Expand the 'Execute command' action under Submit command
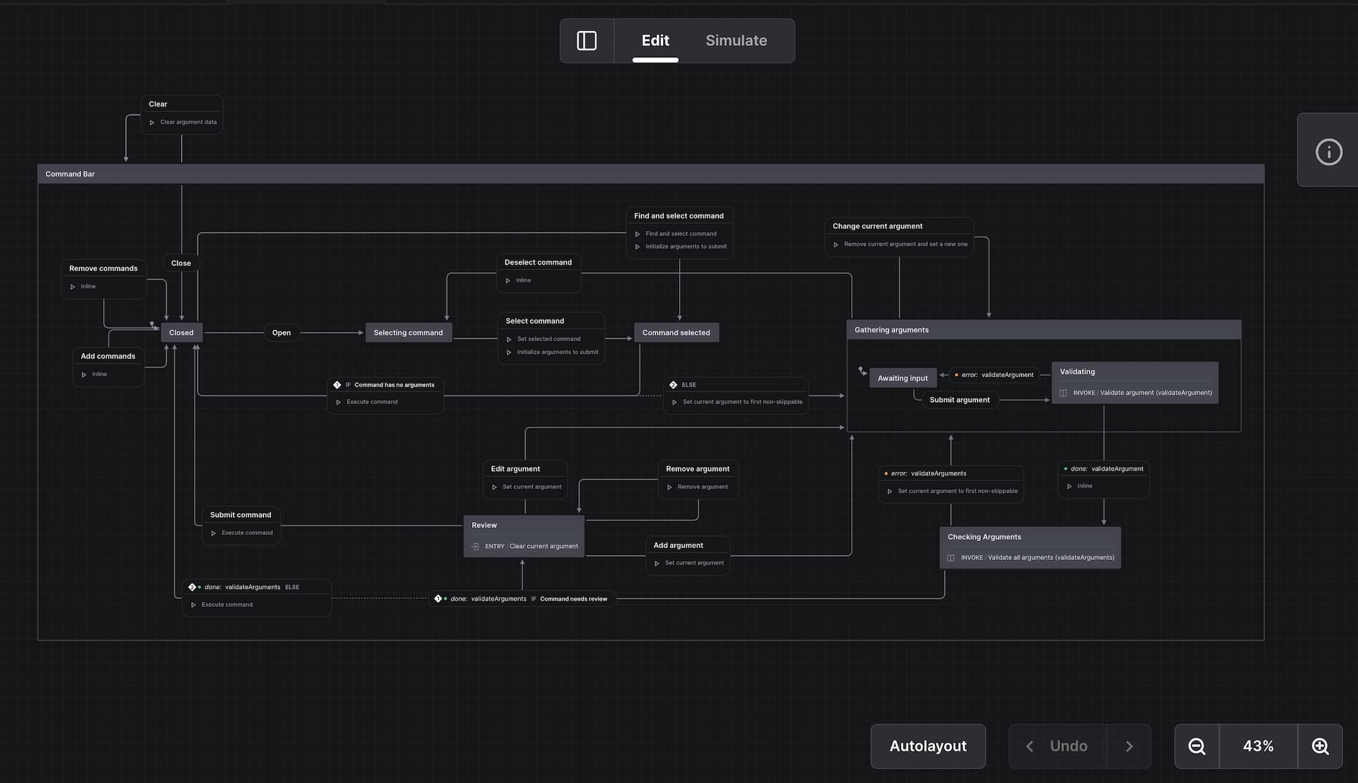The width and height of the screenshot is (1358, 783). point(214,532)
